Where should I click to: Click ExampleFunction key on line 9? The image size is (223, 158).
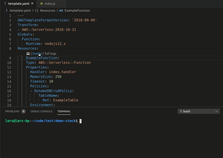(42, 58)
